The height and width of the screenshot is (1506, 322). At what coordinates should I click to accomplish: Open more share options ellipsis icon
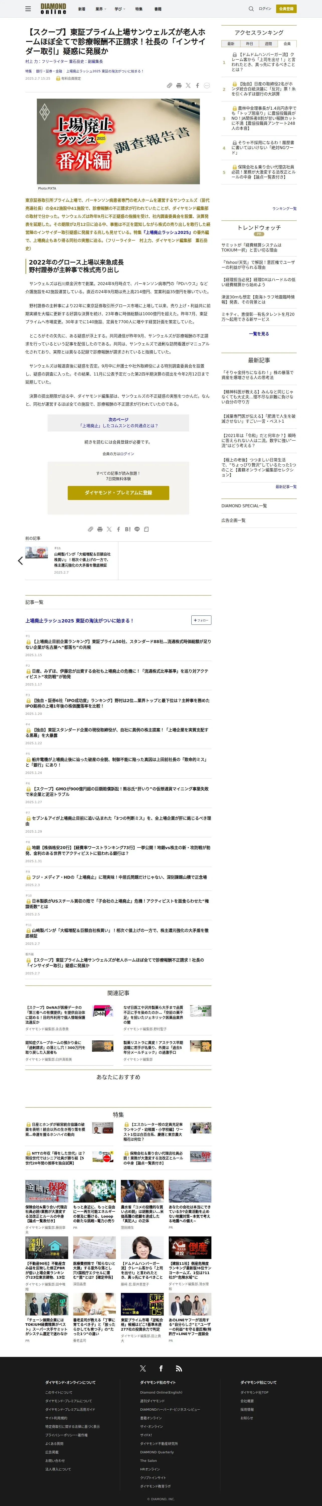(x=207, y=85)
